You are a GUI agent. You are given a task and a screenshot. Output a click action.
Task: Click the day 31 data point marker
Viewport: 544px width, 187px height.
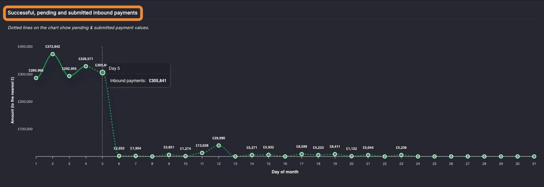click(x=534, y=156)
